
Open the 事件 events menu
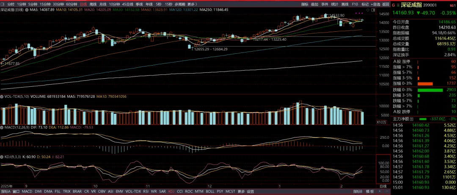point(325,4)
